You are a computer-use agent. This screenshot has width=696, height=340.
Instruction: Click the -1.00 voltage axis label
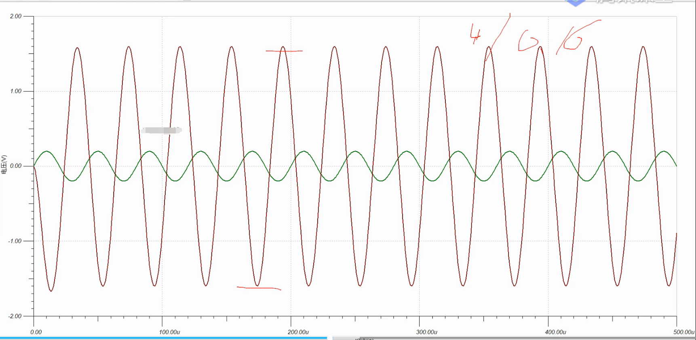coord(15,241)
